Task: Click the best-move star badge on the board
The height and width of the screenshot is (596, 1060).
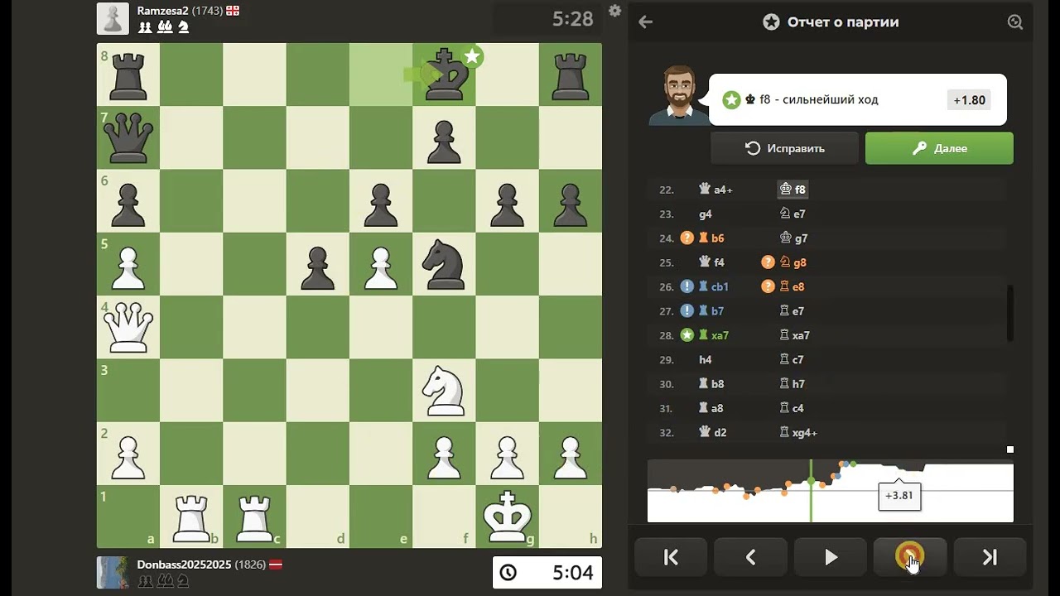Action: (x=472, y=56)
